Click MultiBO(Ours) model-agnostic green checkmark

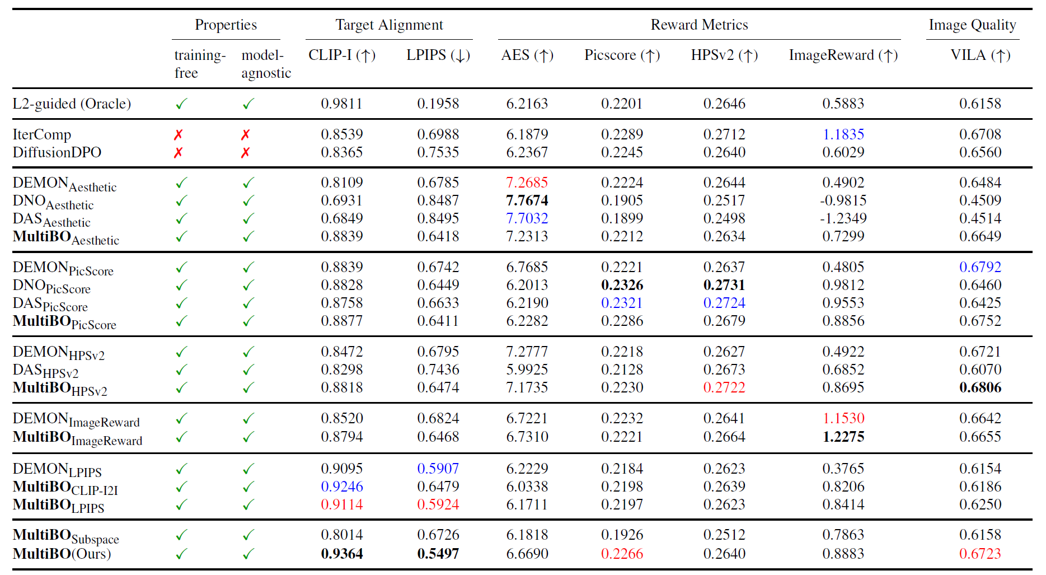pos(248,554)
